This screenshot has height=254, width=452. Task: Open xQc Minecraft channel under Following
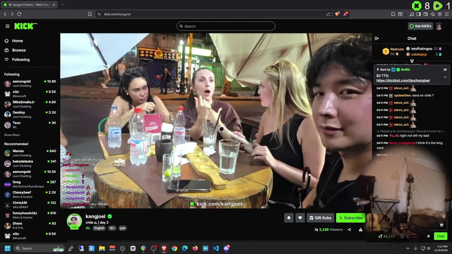[30, 93]
